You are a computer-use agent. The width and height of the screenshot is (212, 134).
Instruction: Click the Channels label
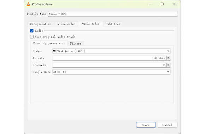[x=39, y=65]
